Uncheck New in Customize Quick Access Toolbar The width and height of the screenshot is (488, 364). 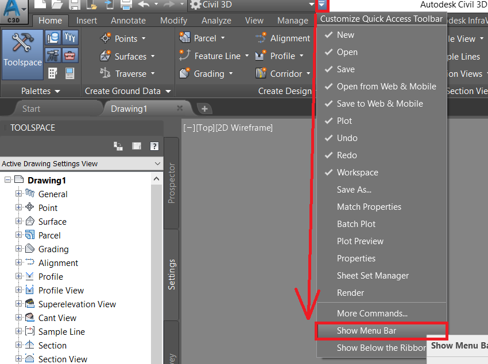point(382,35)
